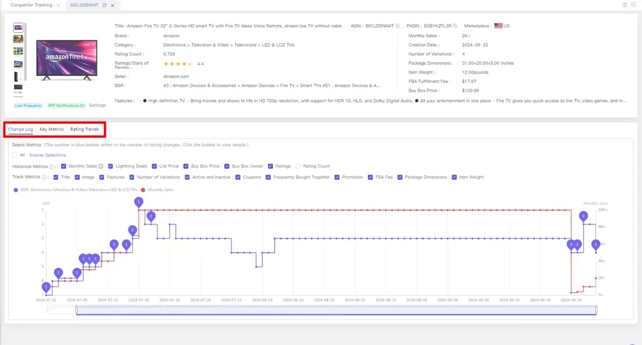
Task: Check the All metrics checkbox
Action: point(15,155)
